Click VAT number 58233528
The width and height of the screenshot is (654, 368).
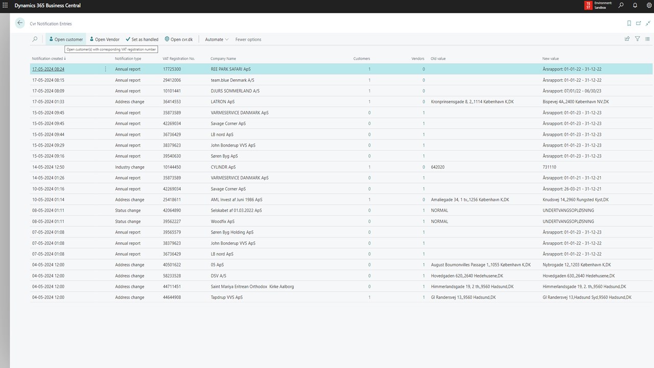coord(172,275)
